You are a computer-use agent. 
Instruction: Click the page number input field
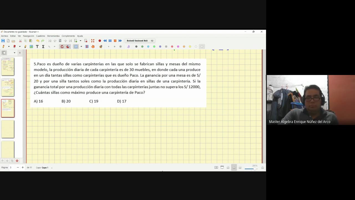tap(12, 167)
